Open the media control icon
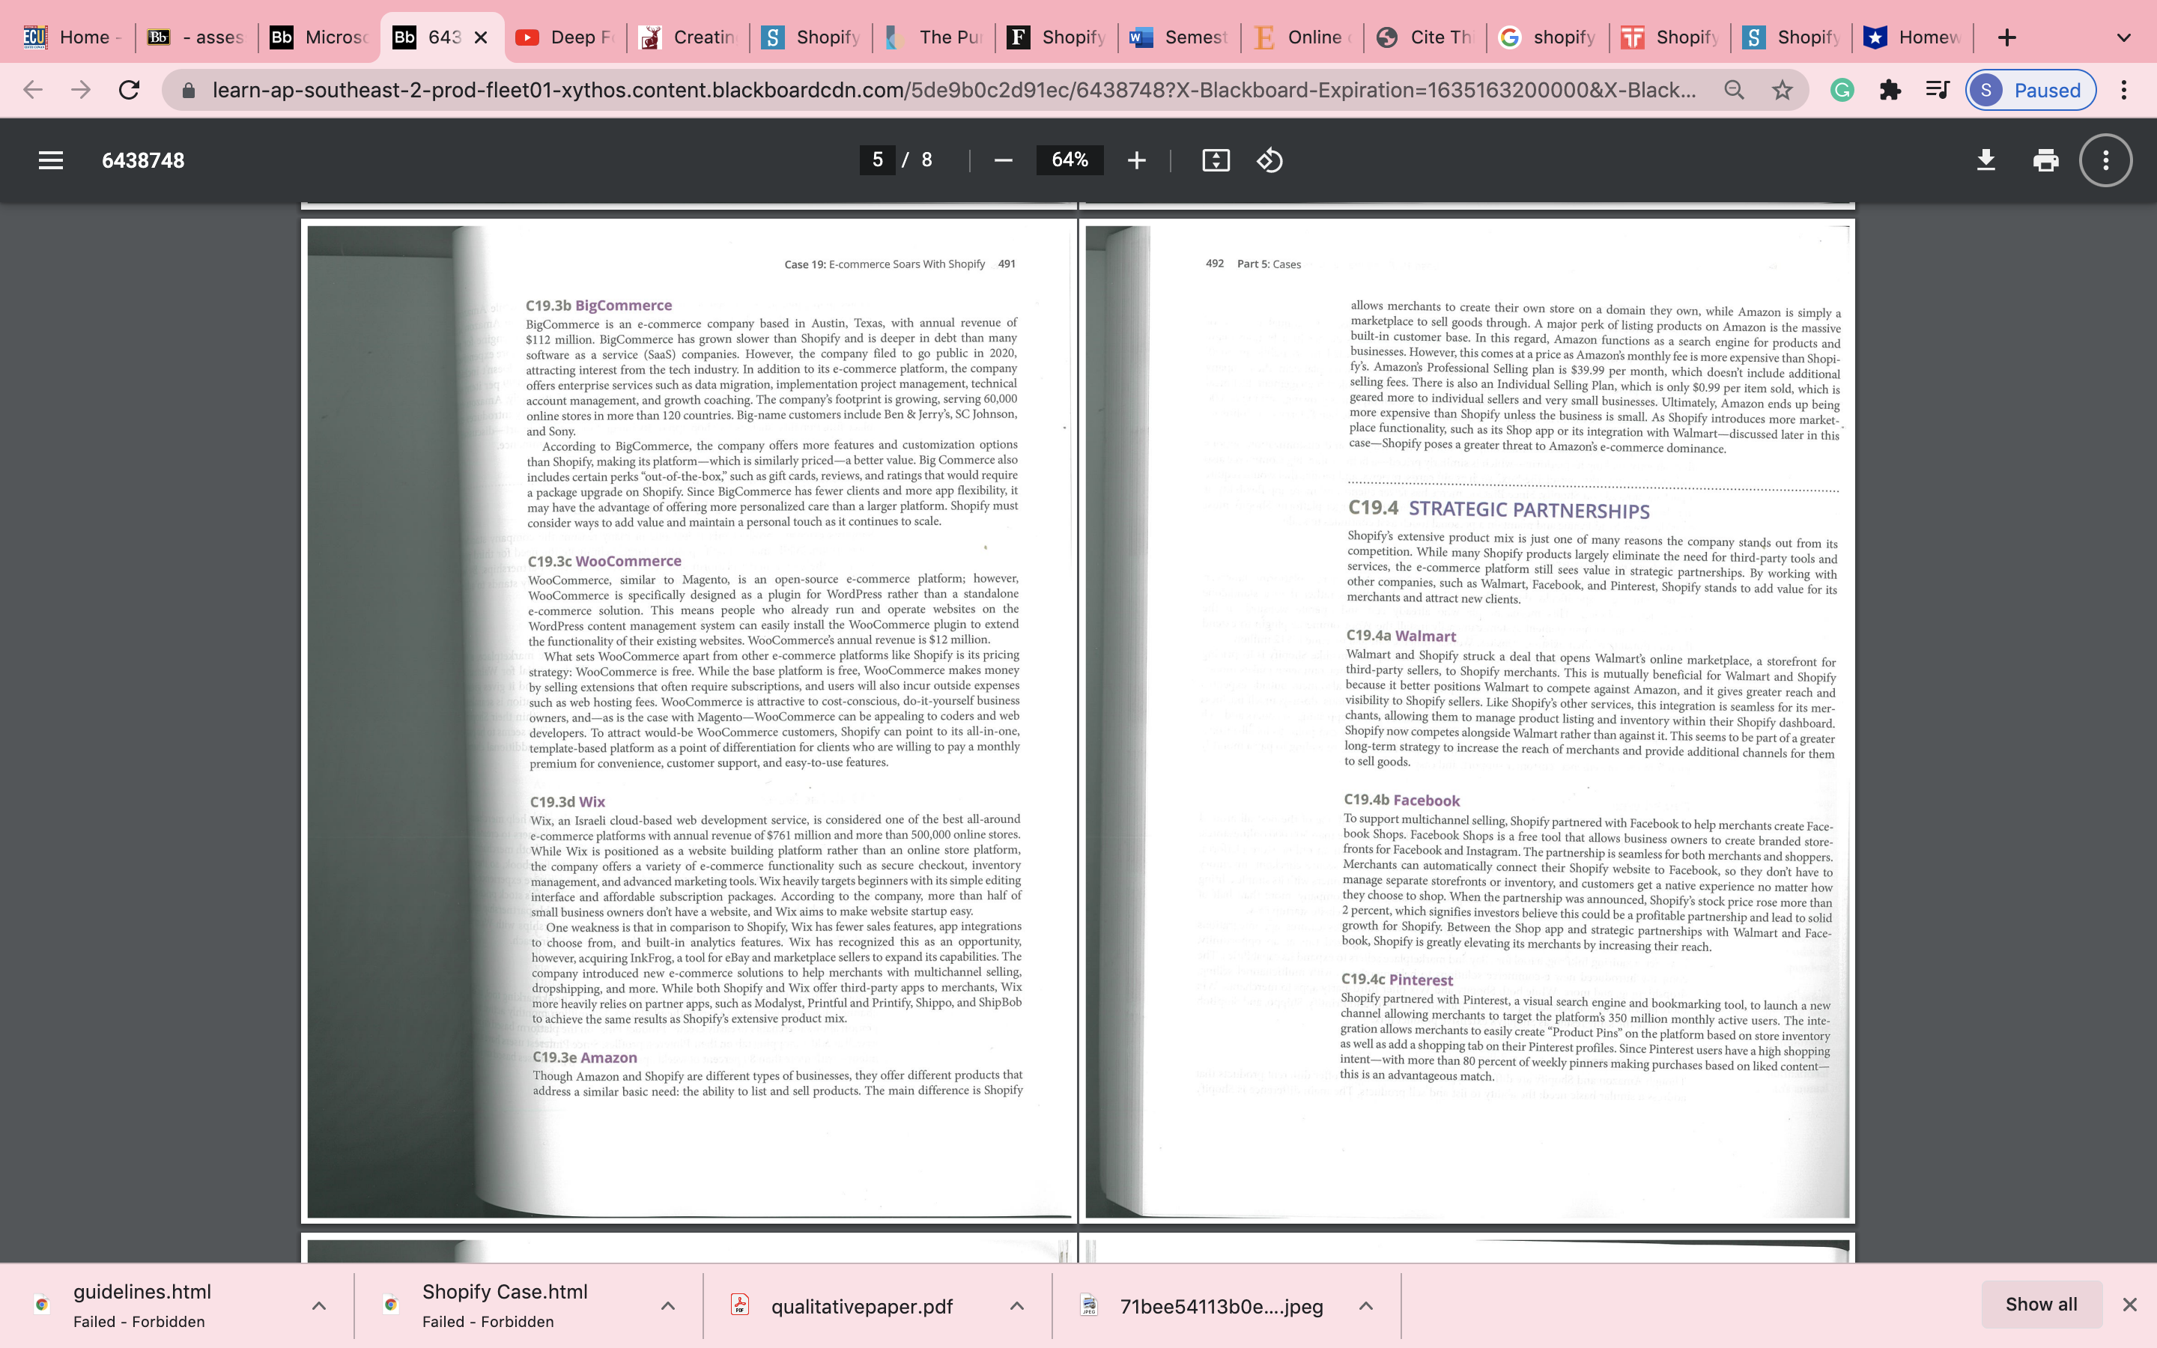The width and height of the screenshot is (2157, 1348). click(x=1937, y=90)
